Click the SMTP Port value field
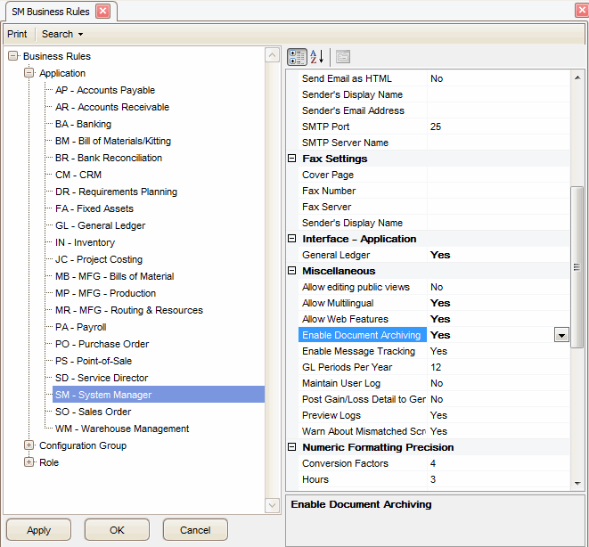This screenshot has width=589, height=547. (x=497, y=127)
